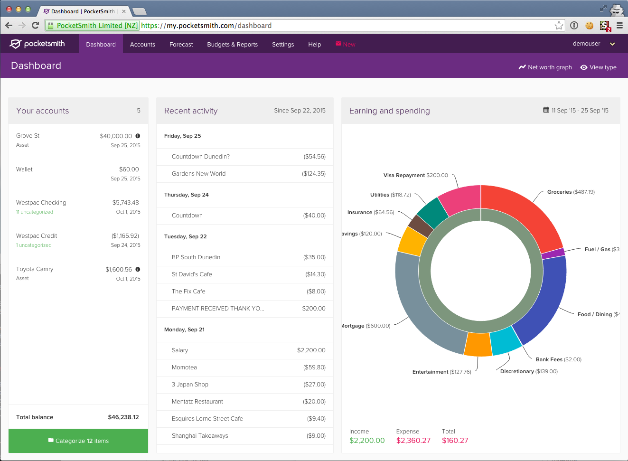
Task: Click the calendar icon beside date range
Action: [x=546, y=110]
